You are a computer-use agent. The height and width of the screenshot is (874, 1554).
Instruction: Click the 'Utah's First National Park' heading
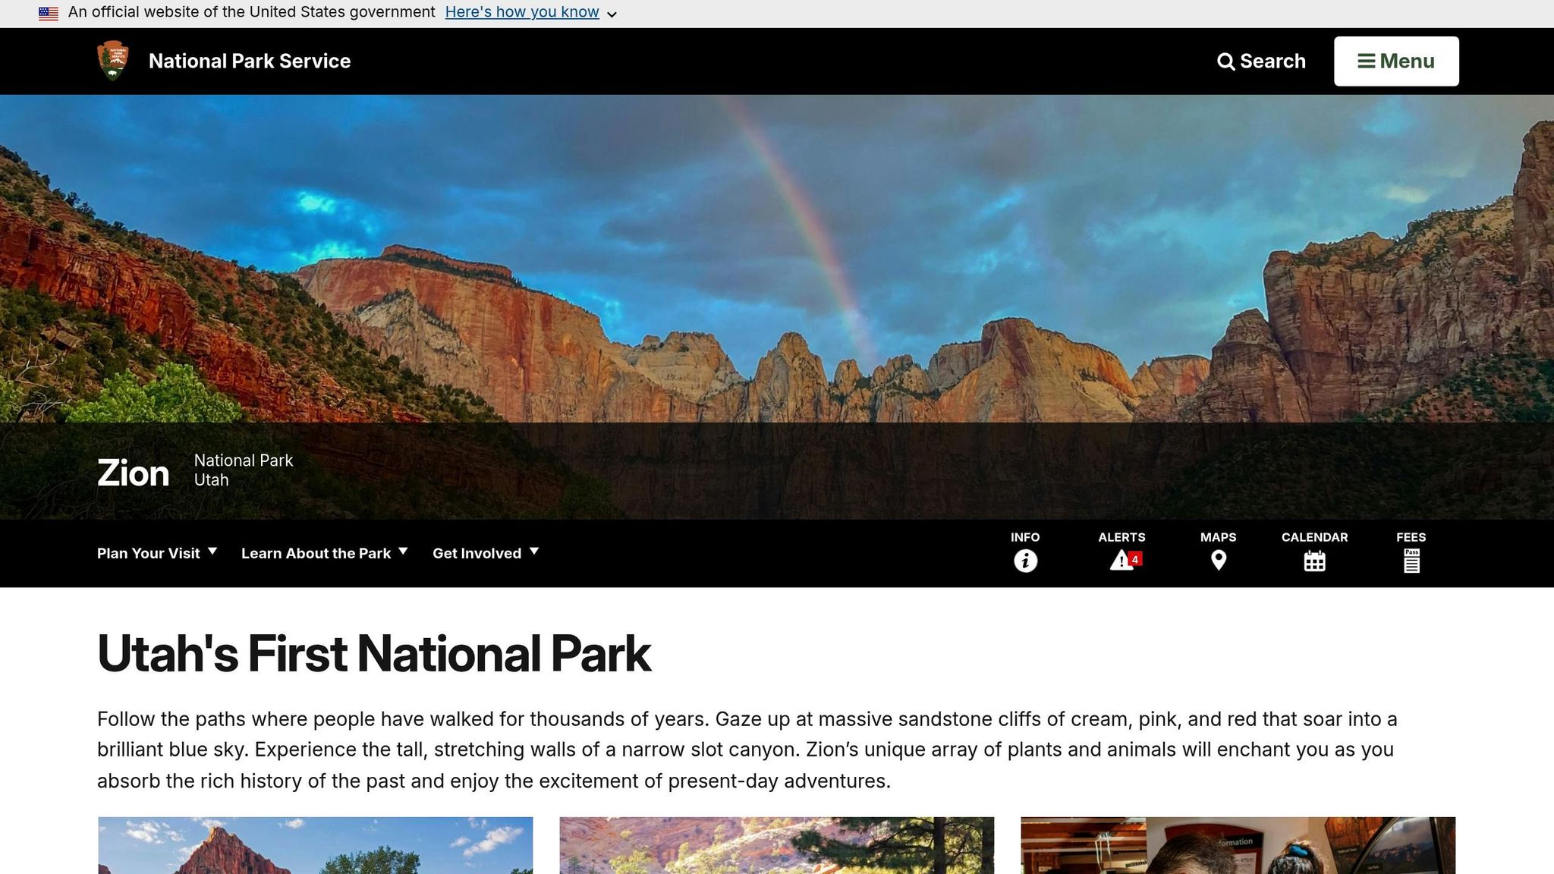coord(374,653)
